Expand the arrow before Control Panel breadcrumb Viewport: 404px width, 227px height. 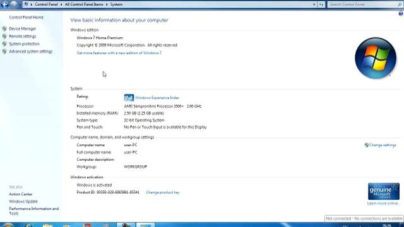click(32, 4)
